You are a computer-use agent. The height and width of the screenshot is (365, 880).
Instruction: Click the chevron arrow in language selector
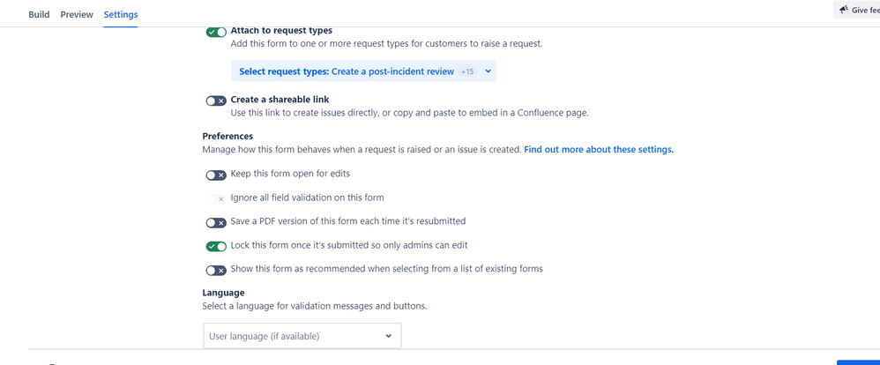(x=388, y=336)
